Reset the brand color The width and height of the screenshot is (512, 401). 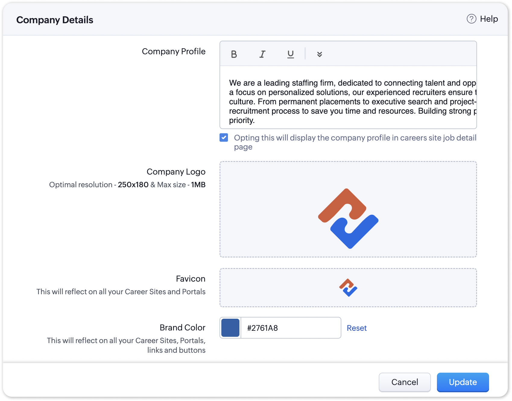pyautogui.click(x=356, y=328)
